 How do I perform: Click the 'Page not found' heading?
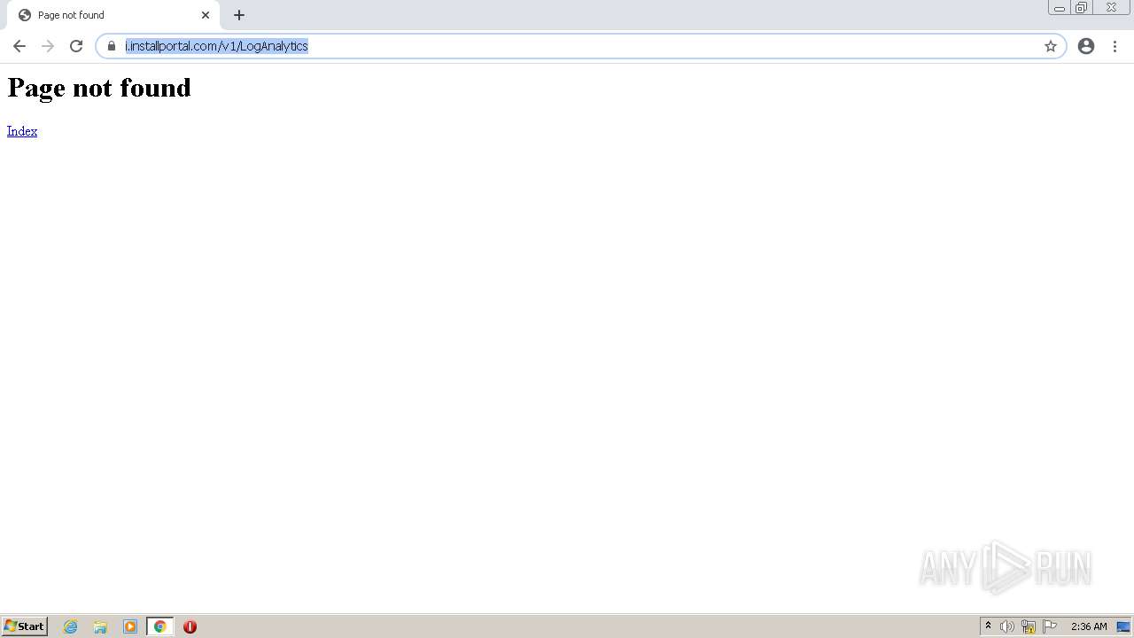coord(99,88)
